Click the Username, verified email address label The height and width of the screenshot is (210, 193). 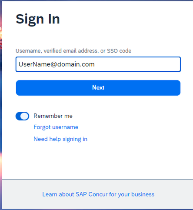pos(73,51)
